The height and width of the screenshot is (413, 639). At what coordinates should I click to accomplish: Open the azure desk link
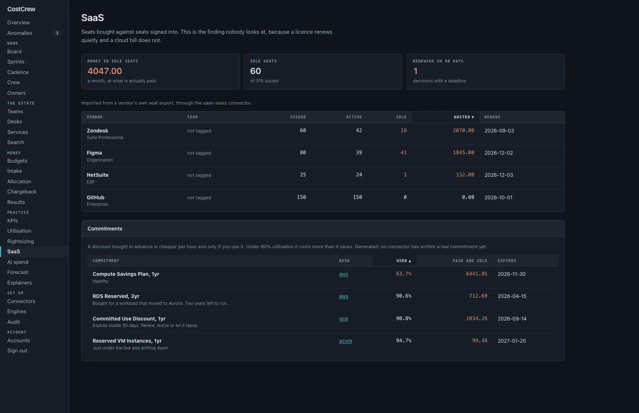coord(346,341)
